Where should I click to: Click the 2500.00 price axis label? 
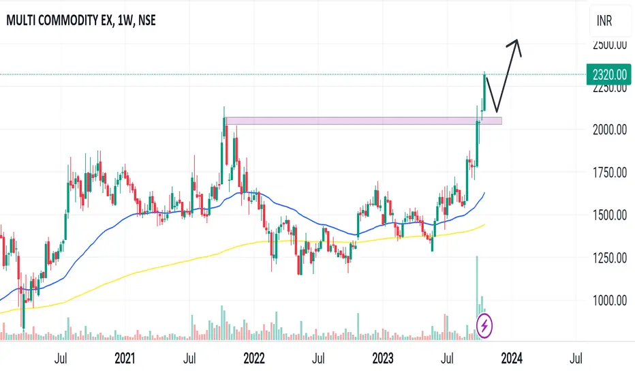(x=610, y=45)
